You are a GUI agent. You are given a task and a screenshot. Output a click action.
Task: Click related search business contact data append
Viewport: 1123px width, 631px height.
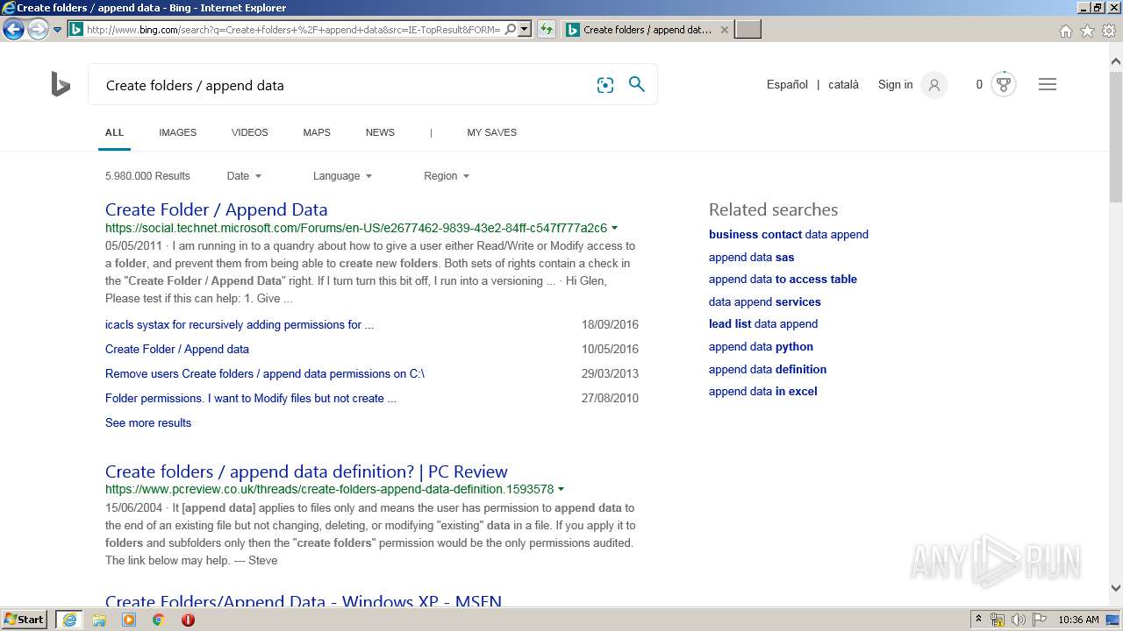point(789,234)
